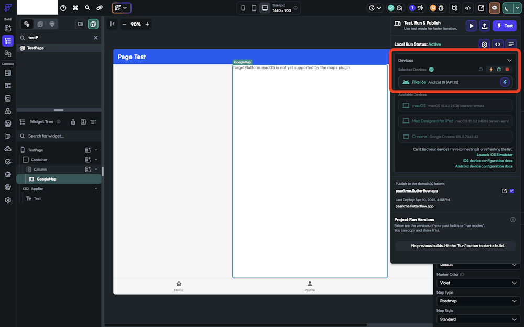Open the Widget Palette add-widget sidebar icon
The height and width of the screenshot is (327, 524).
[x=8, y=28]
